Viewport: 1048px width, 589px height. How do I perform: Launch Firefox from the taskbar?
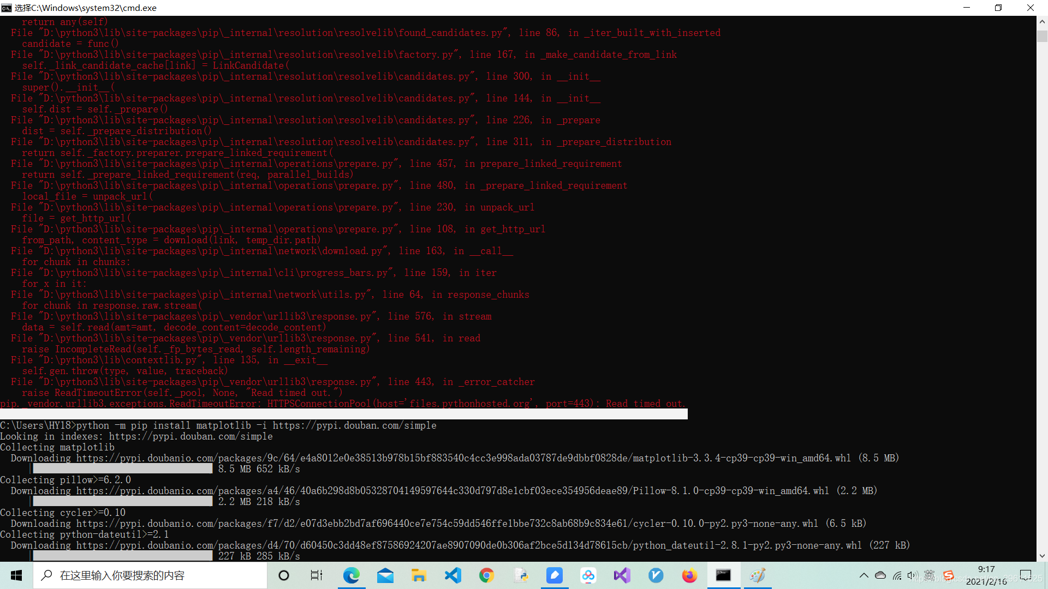(x=689, y=575)
